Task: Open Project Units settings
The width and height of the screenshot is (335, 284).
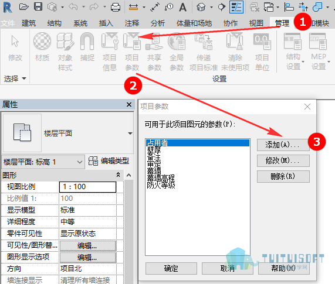Action: [262, 52]
